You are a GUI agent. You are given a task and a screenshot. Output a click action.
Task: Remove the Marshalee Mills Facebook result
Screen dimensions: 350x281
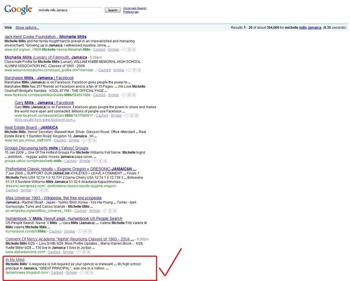(x=134, y=95)
